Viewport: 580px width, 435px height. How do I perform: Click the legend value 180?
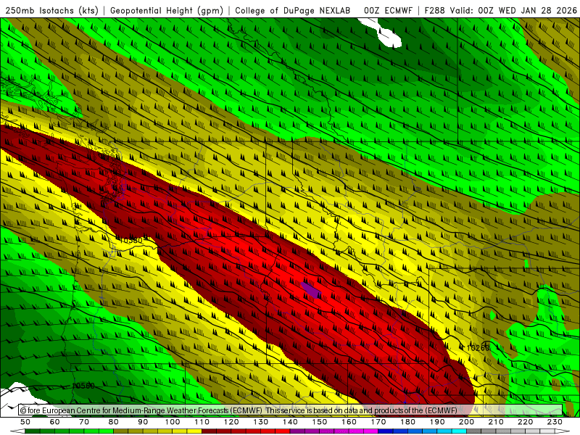407,422
